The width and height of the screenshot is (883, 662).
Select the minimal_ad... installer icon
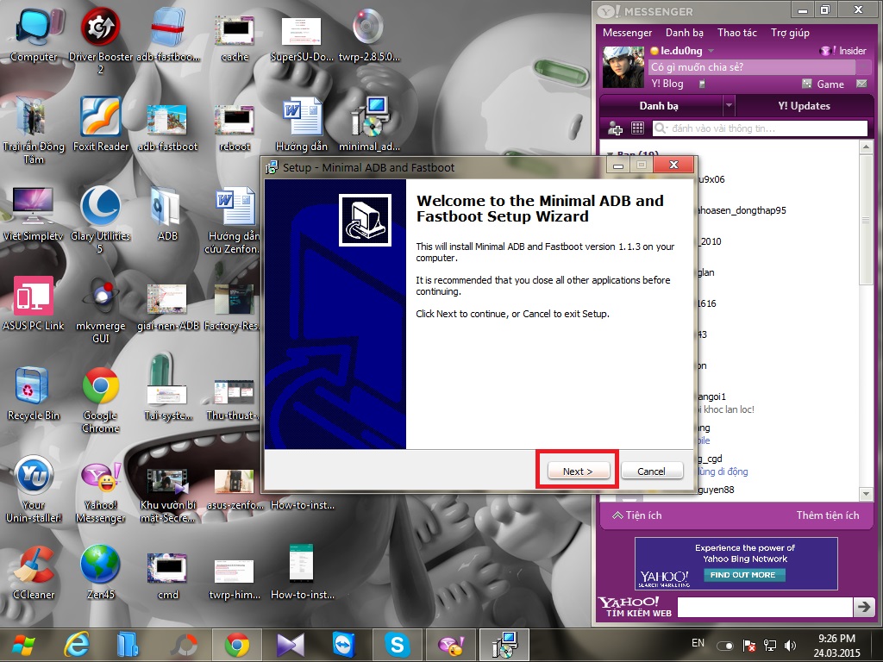(x=369, y=124)
